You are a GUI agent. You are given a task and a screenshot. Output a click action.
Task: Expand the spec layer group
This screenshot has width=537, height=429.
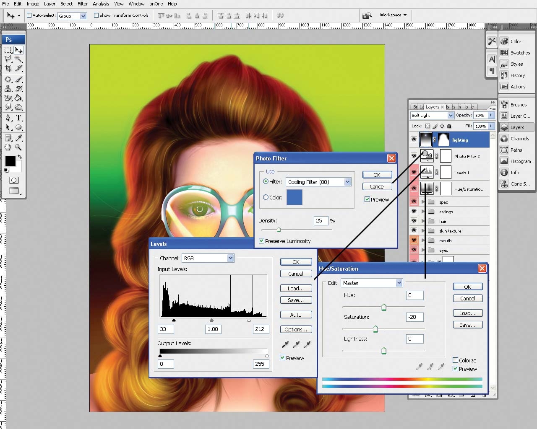tap(423, 202)
